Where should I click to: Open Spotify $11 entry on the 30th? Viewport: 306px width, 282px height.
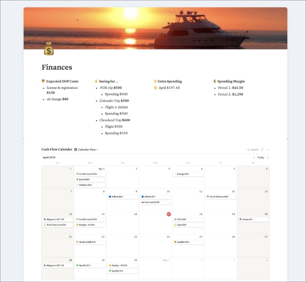pyautogui.click(x=123, y=271)
